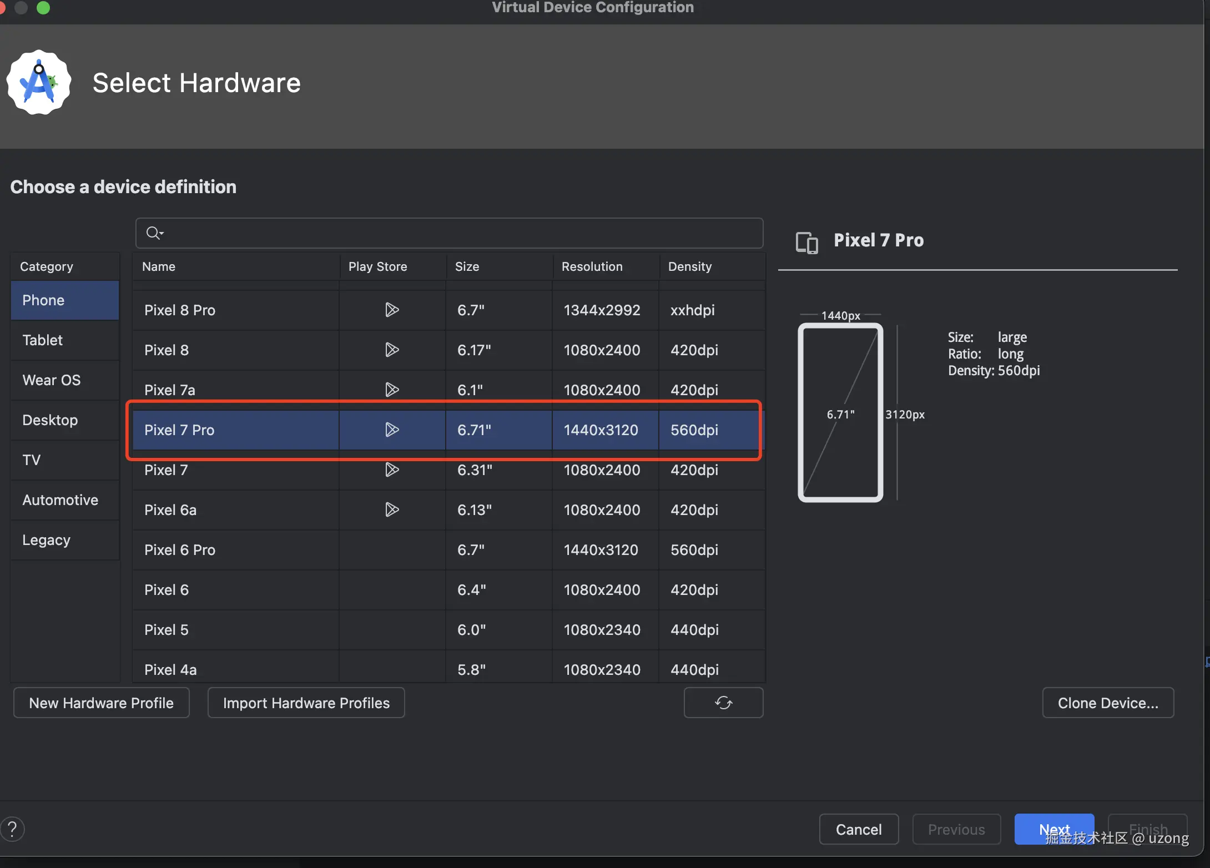Click Import Hardware Profiles button
This screenshot has width=1210, height=868.
[x=306, y=703]
